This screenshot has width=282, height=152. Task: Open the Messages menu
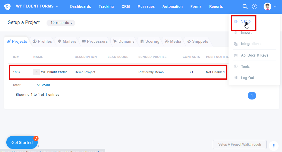pos(146,7)
